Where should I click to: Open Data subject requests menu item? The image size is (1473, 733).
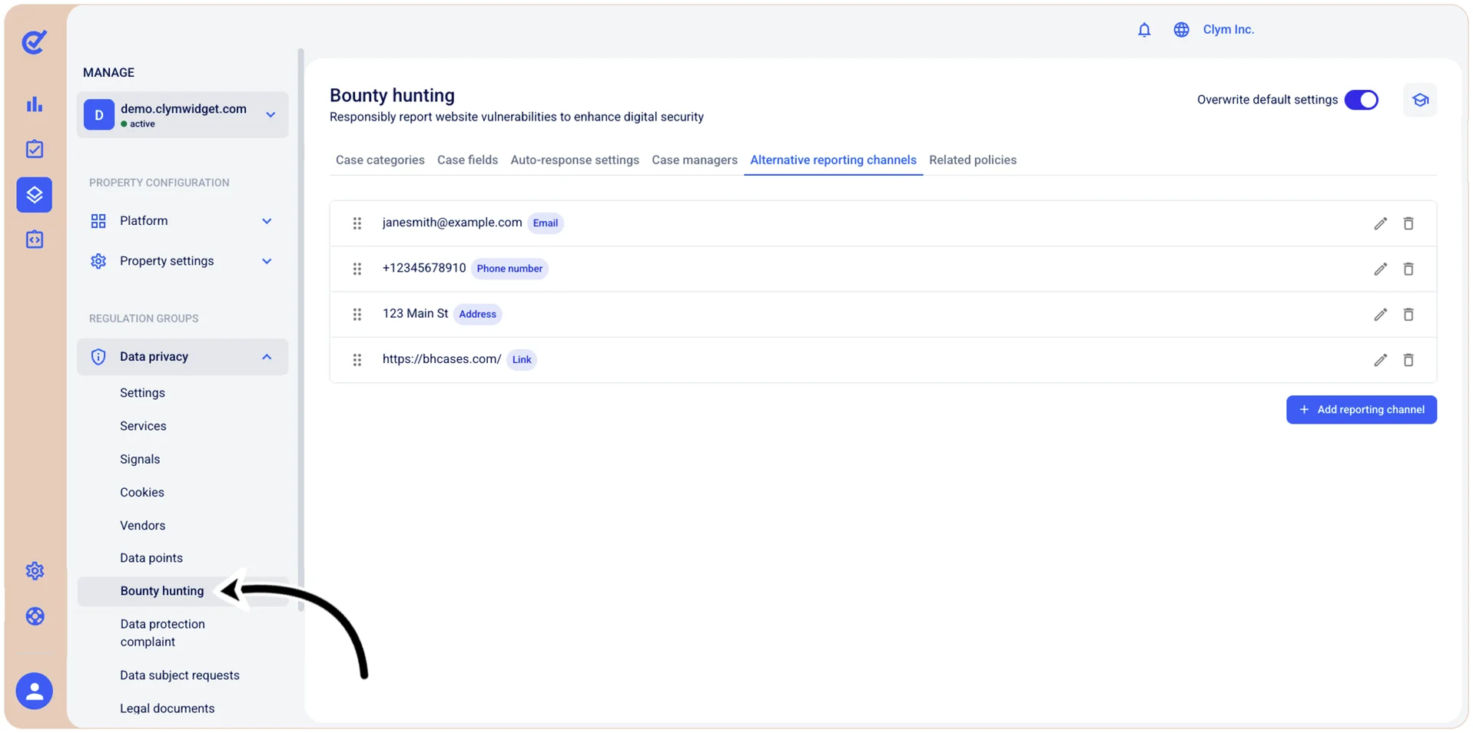(180, 675)
